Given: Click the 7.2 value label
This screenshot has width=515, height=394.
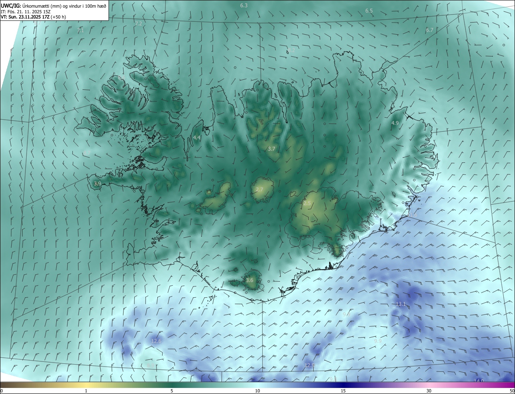Looking at the screenshot, I should point(138,24).
